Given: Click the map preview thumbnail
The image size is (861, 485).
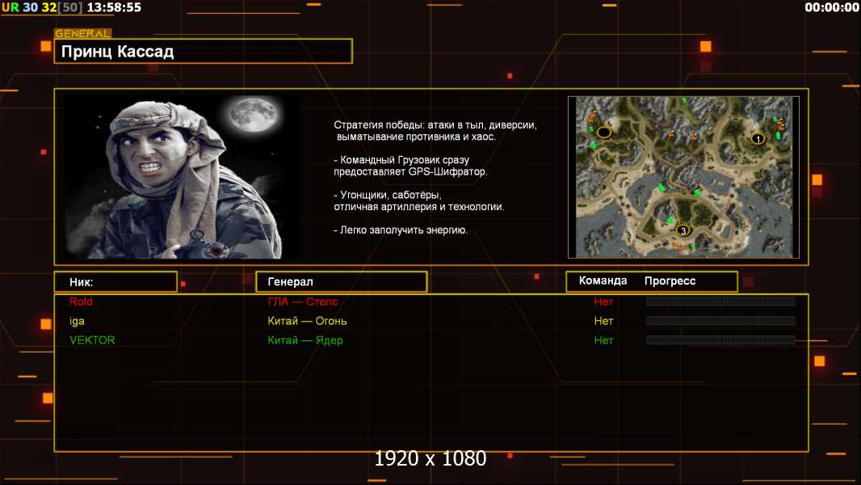Looking at the screenshot, I should [683, 177].
